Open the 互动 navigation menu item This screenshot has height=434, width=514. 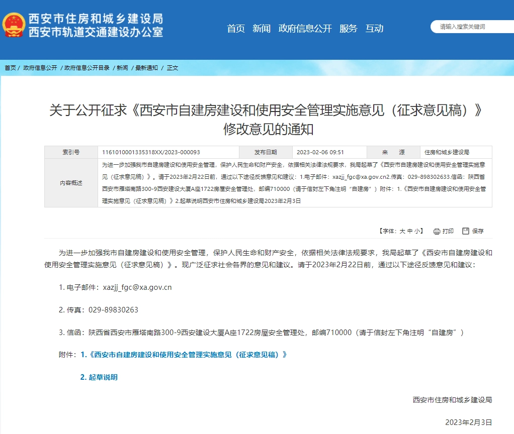pyautogui.click(x=374, y=29)
